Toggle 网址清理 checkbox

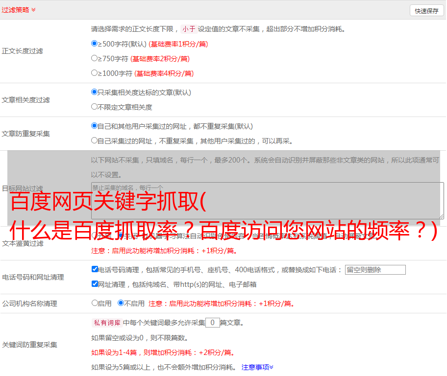pos(95,283)
